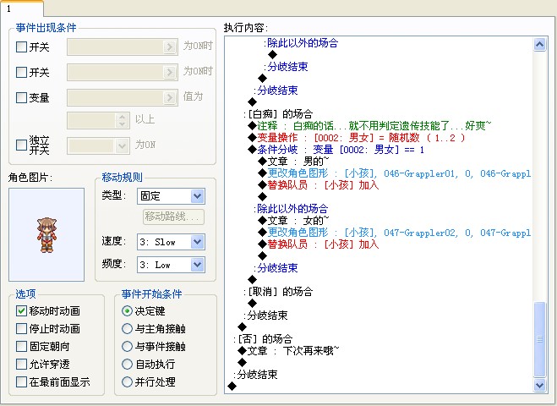Enable the 独立开关 condition checkbox
The image size is (557, 406).
(21, 145)
